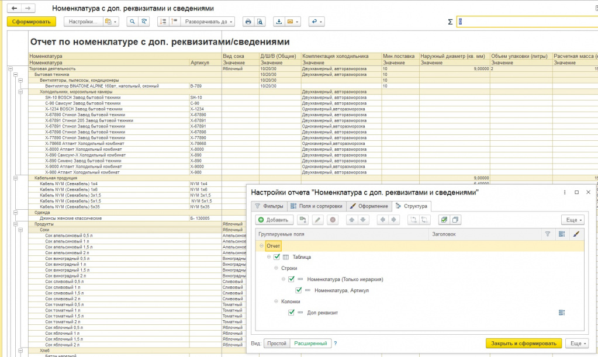Image resolution: width=598 pixels, height=357 pixels.
Task: Go forward with the right arrow button
Action: coord(28,8)
